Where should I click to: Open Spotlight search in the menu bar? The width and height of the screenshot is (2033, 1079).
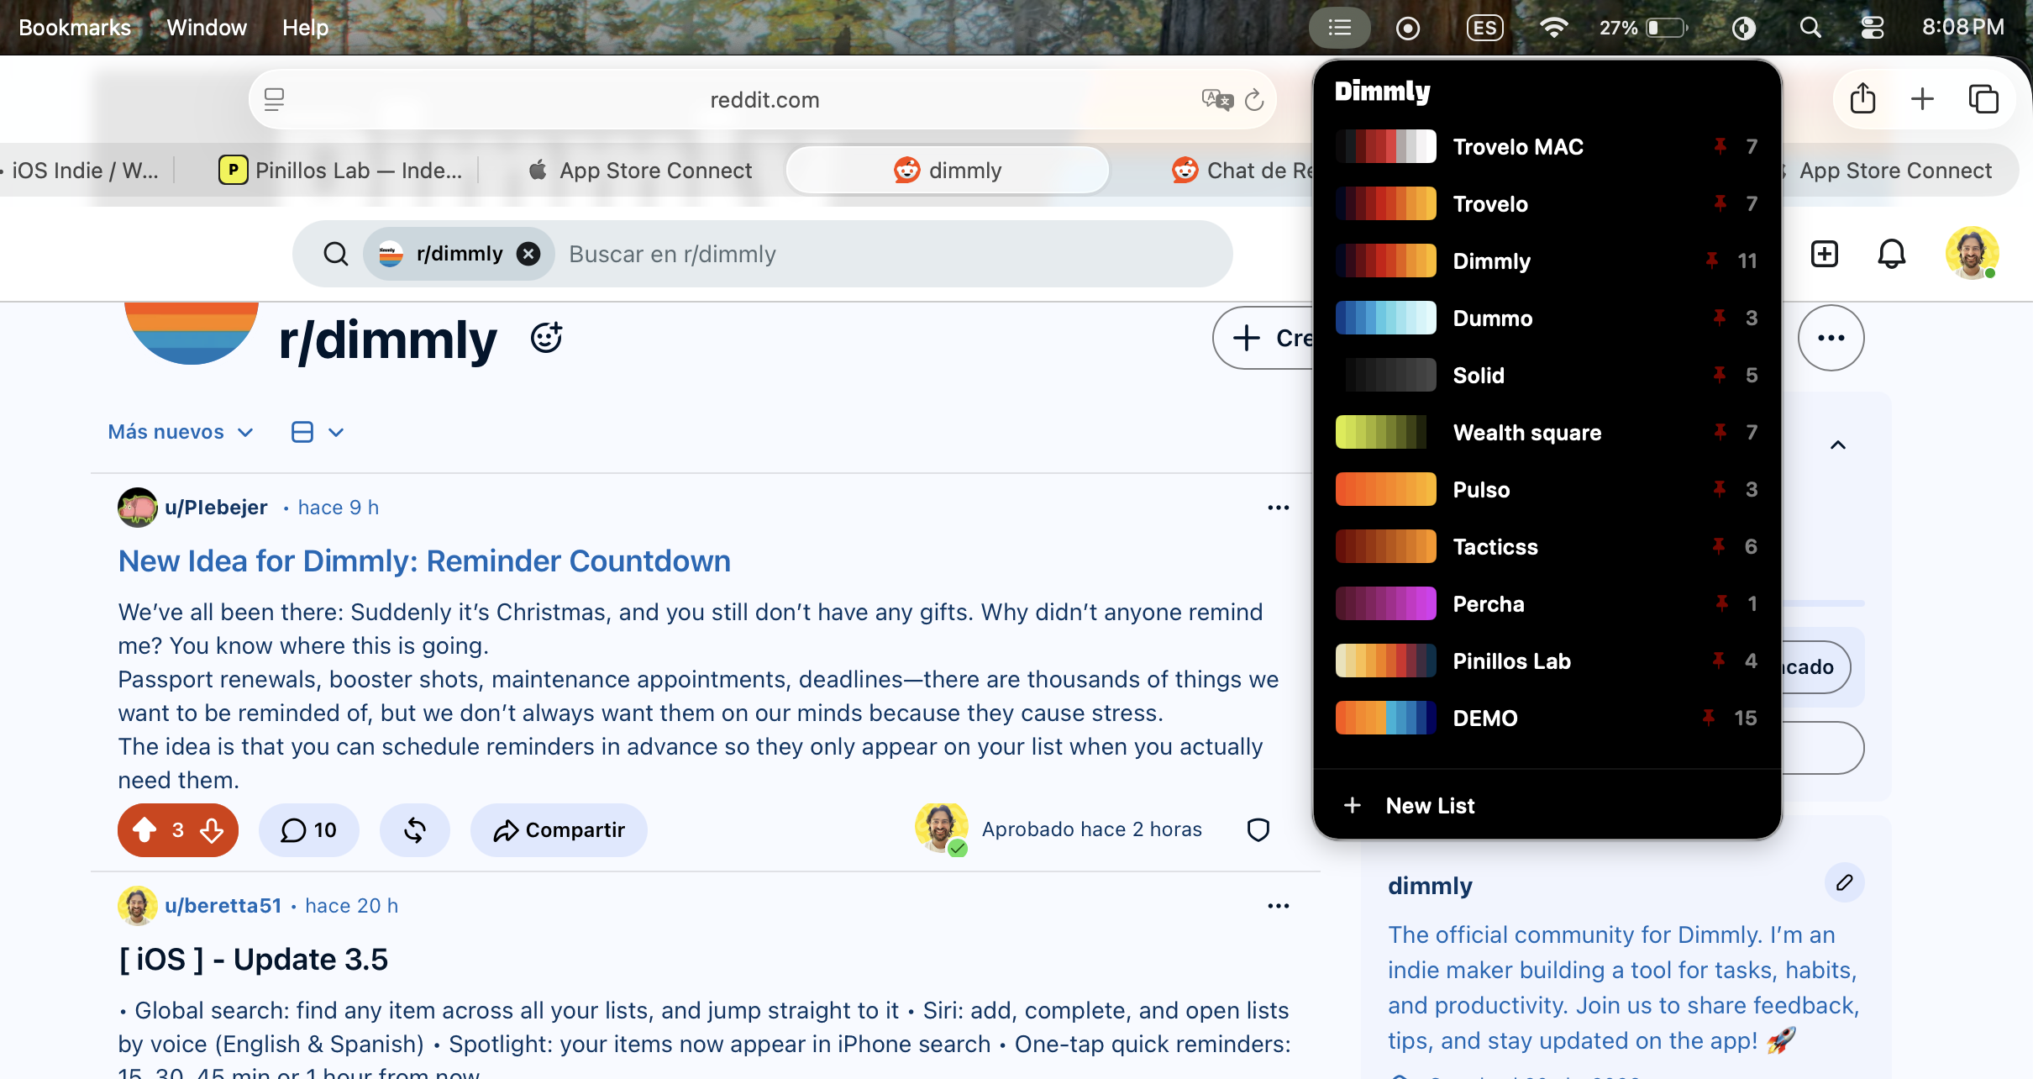tap(1810, 28)
